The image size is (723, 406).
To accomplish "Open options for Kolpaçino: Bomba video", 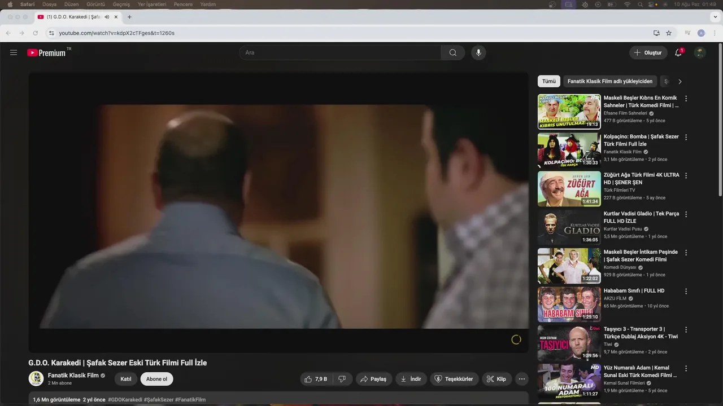I will point(686,137).
